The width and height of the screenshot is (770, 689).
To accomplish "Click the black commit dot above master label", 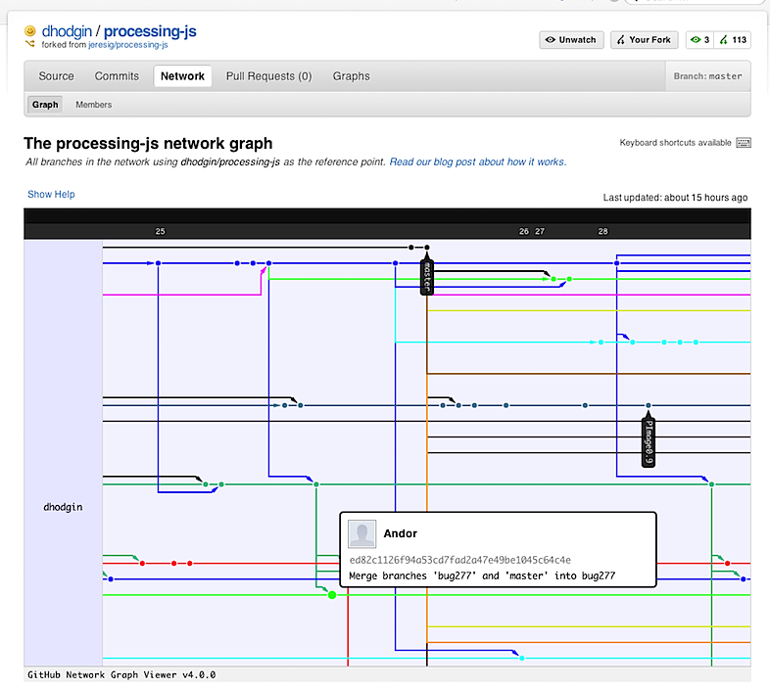I will 427,248.
